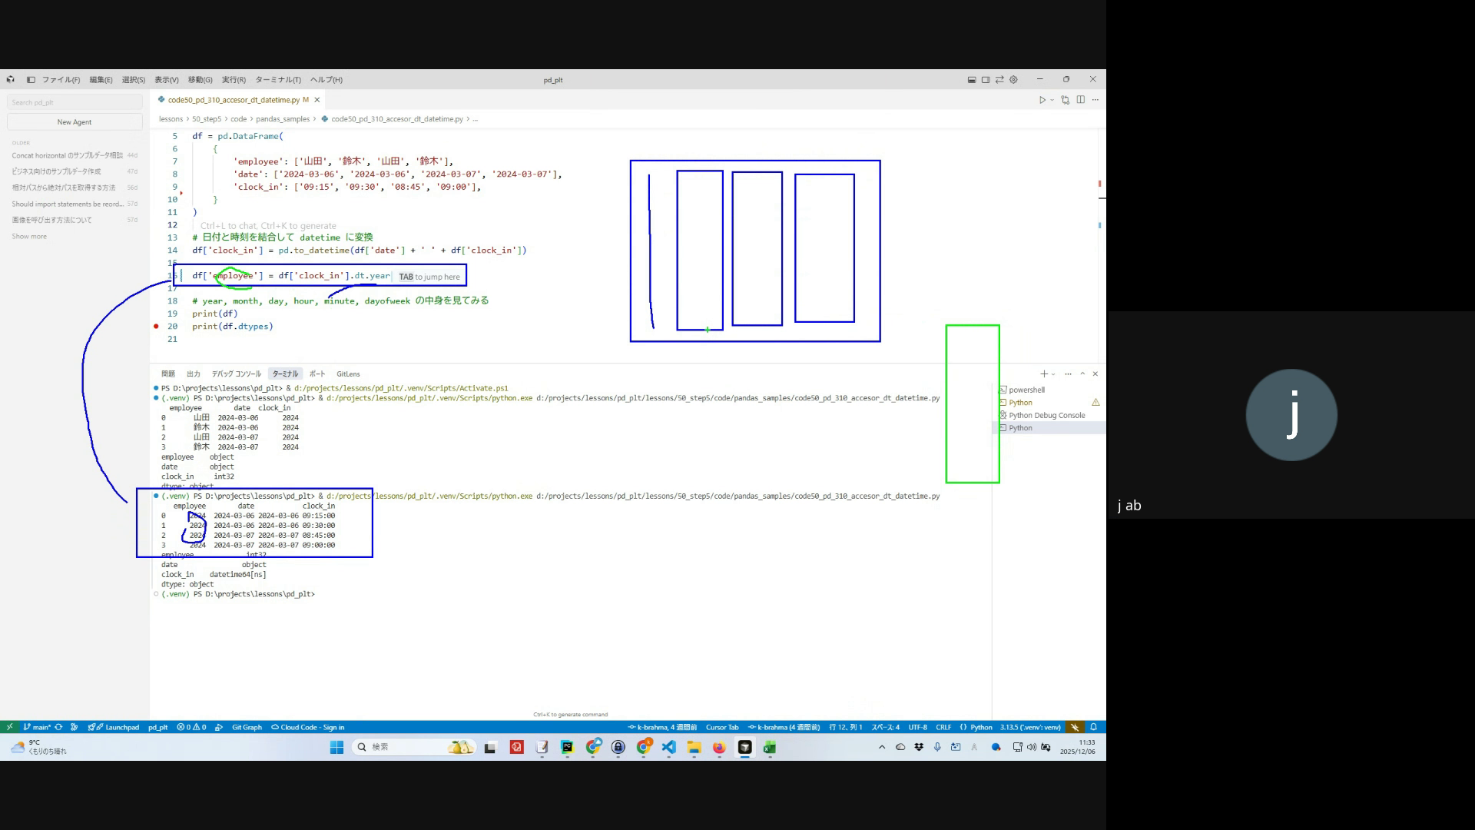This screenshot has width=1475, height=830.
Task: Open notifications bell in status bar
Action: (1093, 727)
